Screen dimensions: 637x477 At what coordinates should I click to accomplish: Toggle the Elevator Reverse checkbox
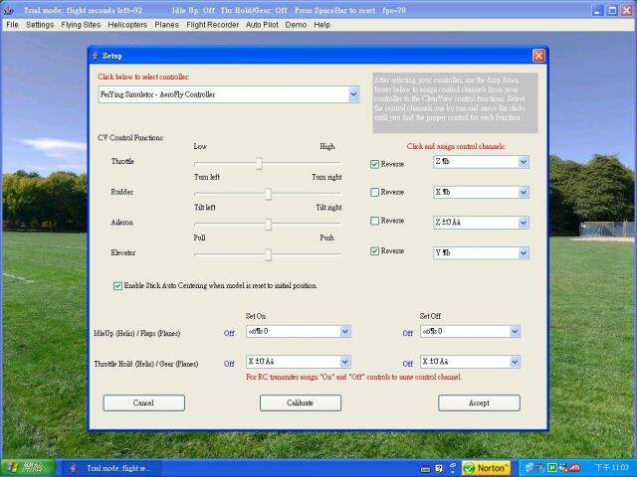(374, 251)
